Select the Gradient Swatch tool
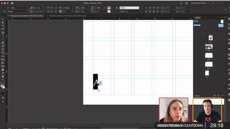 [3, 63]
